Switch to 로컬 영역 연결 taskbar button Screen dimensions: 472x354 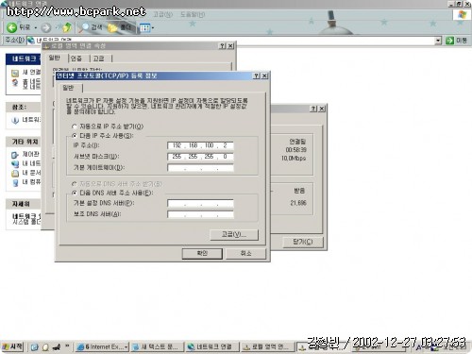(x=268, y=347)
